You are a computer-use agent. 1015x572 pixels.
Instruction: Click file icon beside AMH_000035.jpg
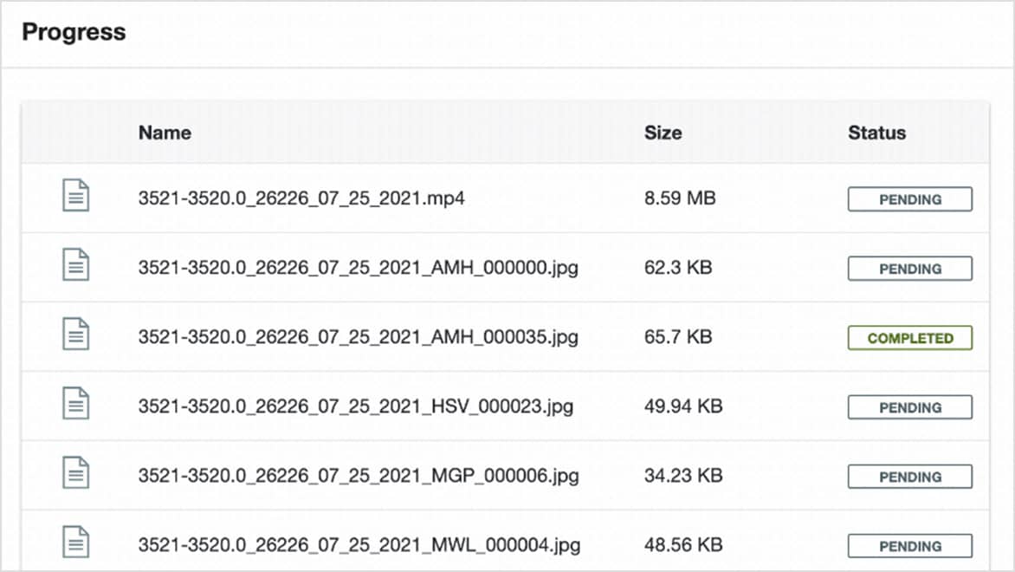(76, 334)
